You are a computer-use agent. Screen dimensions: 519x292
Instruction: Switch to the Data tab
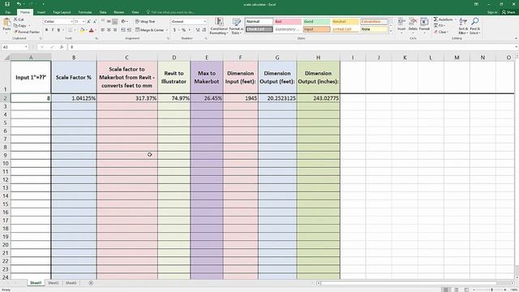[x=103, y=12]
